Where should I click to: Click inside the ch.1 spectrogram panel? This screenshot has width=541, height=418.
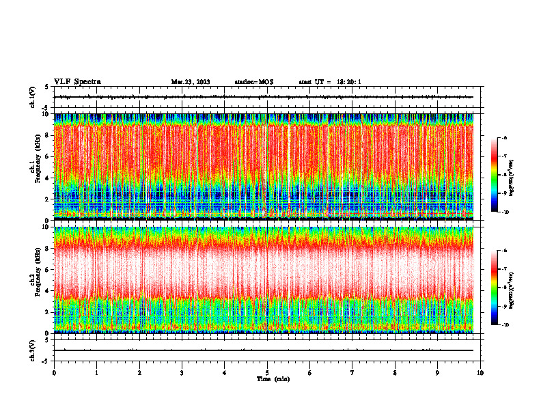click(x=267, y=167)
